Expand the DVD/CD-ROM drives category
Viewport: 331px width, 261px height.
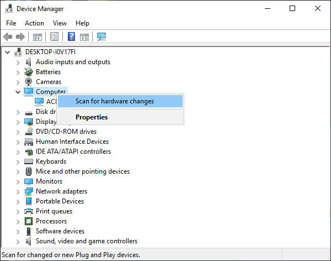coord(18,132)
